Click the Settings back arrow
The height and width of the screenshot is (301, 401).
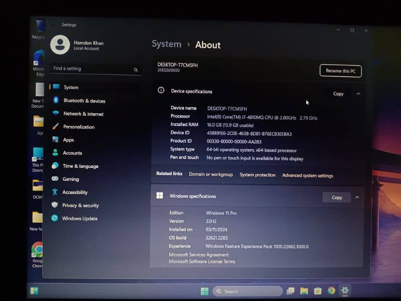tap(53, 25)
